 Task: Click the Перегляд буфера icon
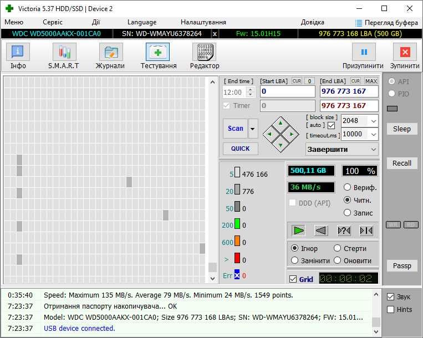tap(359, 23)
